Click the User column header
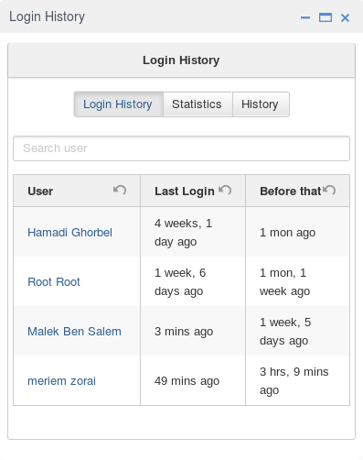The width and height of the screenshot is (363, 460). [x=77, y=191]
